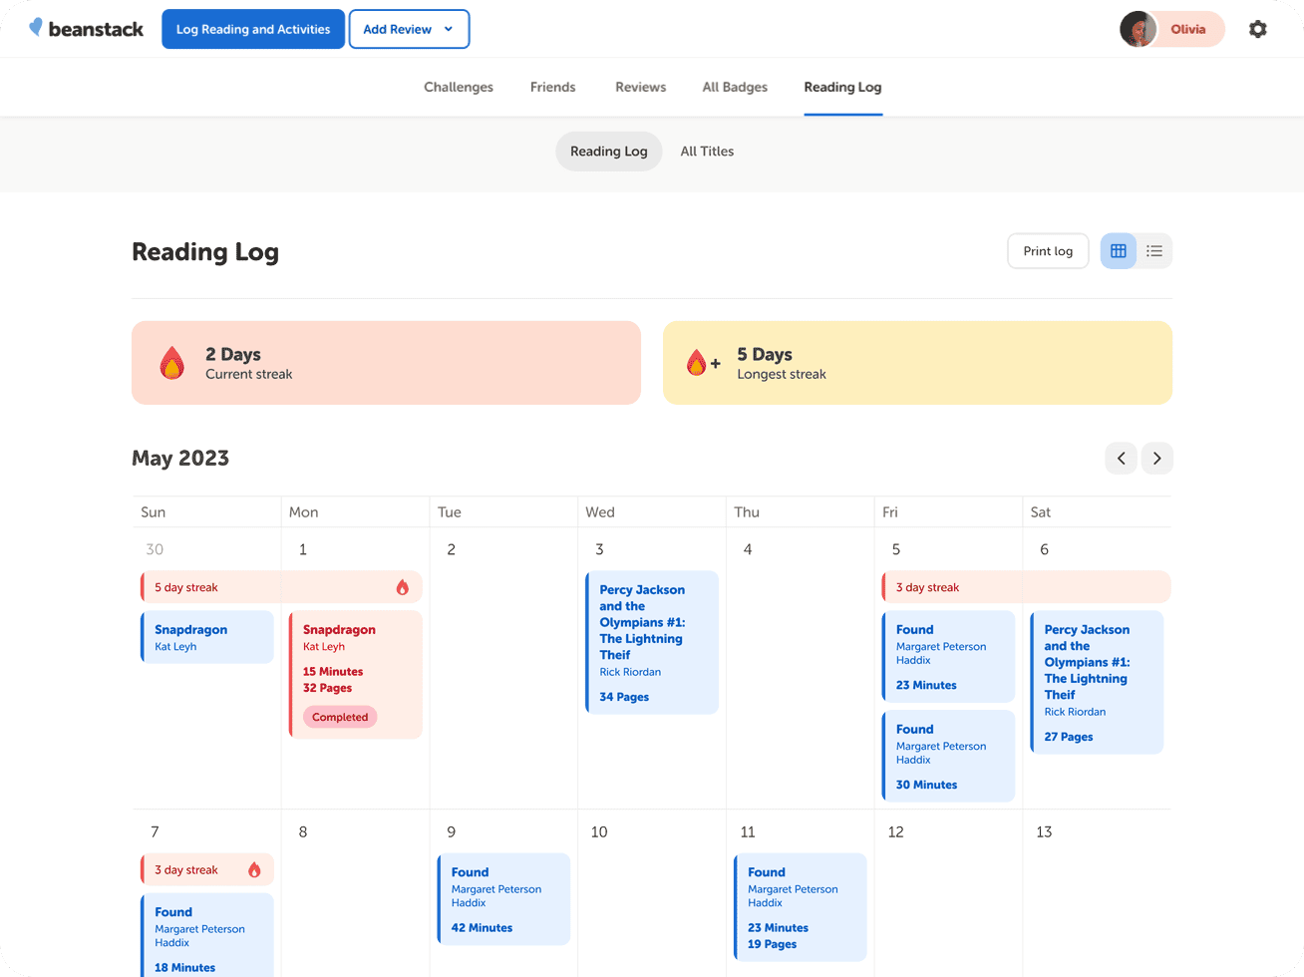Select the All Titles pill

(x=707, y=152)
